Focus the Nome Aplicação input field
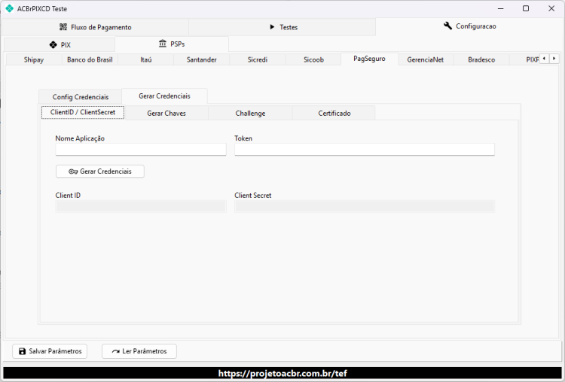This screenshot has width=565, height=382. coord(141,150)
